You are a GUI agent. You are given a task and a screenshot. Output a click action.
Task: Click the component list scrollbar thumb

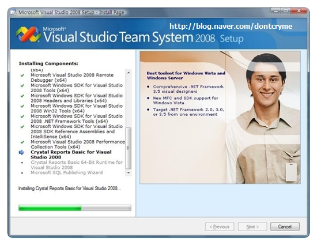click(x=129, y=148)
